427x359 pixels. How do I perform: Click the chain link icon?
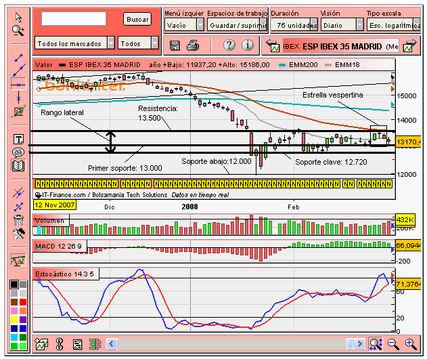60,344
